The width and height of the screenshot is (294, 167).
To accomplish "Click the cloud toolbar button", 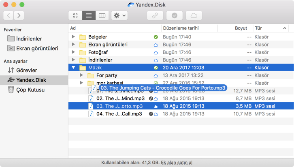I will [x=194, y=15].
